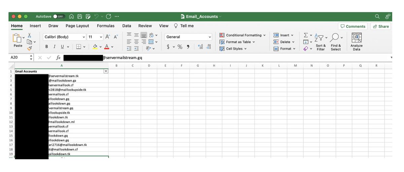The width and height of the screenshot is (404, 172).
Task: Click the Paste clipboard icon
Action: [17, 38]
